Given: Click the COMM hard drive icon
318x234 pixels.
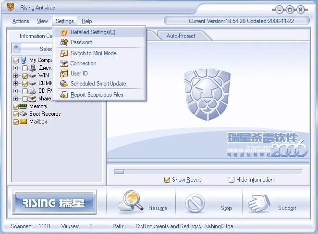Looking at the screenshot, I should [x=32, y=83].
